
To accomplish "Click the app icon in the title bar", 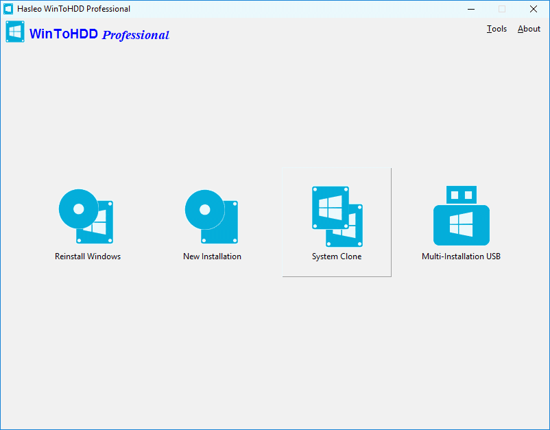I will coord(8,9).
